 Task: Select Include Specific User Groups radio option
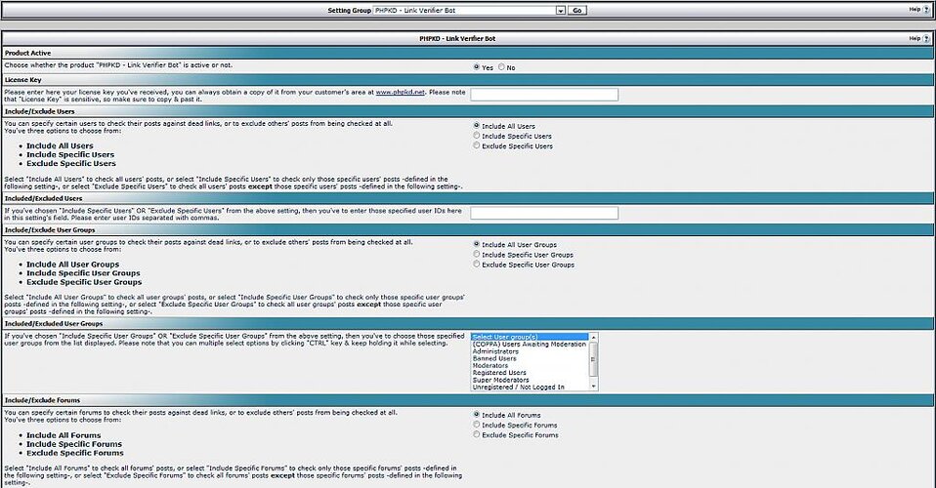[477, 254]
